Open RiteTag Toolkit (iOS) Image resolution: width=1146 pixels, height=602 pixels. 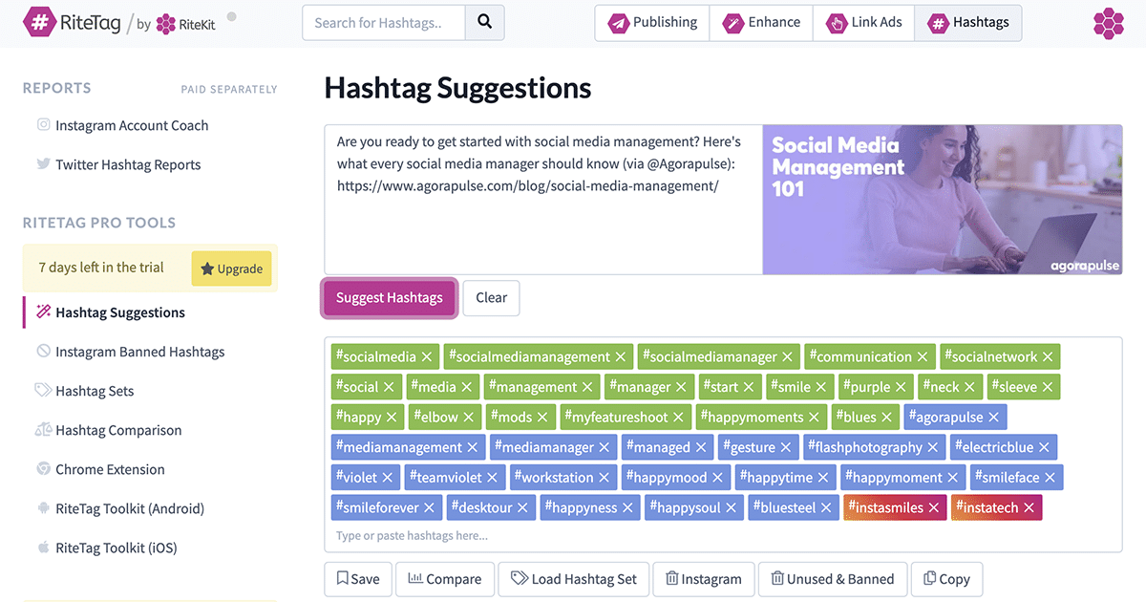(x=117, y=548)
